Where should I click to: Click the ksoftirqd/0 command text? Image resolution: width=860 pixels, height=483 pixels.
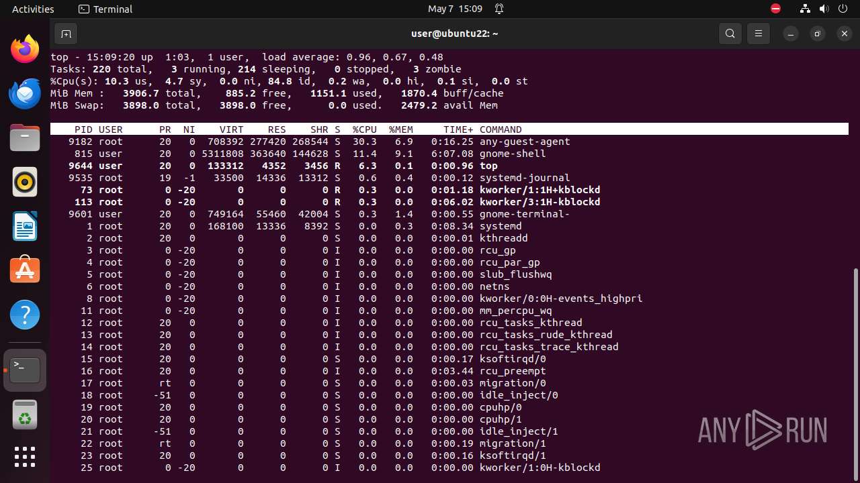coord(513,359)
